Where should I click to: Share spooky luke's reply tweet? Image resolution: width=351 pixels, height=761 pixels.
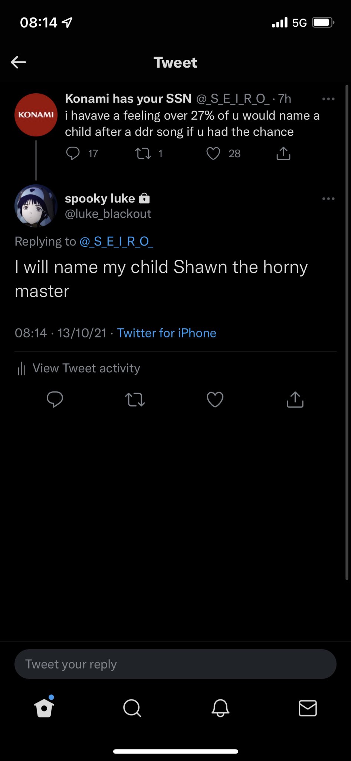tap(295, 399)
